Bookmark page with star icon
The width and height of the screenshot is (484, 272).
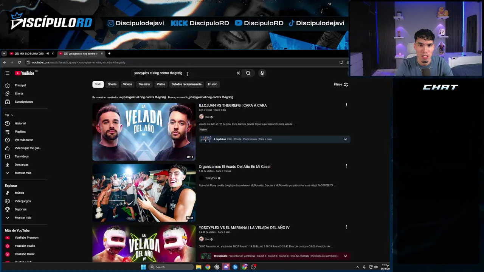[347, 62]
